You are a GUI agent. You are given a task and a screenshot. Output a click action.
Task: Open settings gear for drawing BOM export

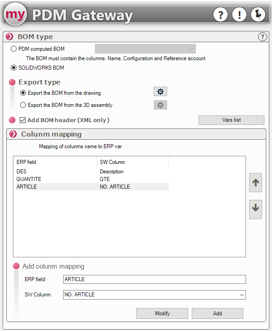click(x=160, y=92)
